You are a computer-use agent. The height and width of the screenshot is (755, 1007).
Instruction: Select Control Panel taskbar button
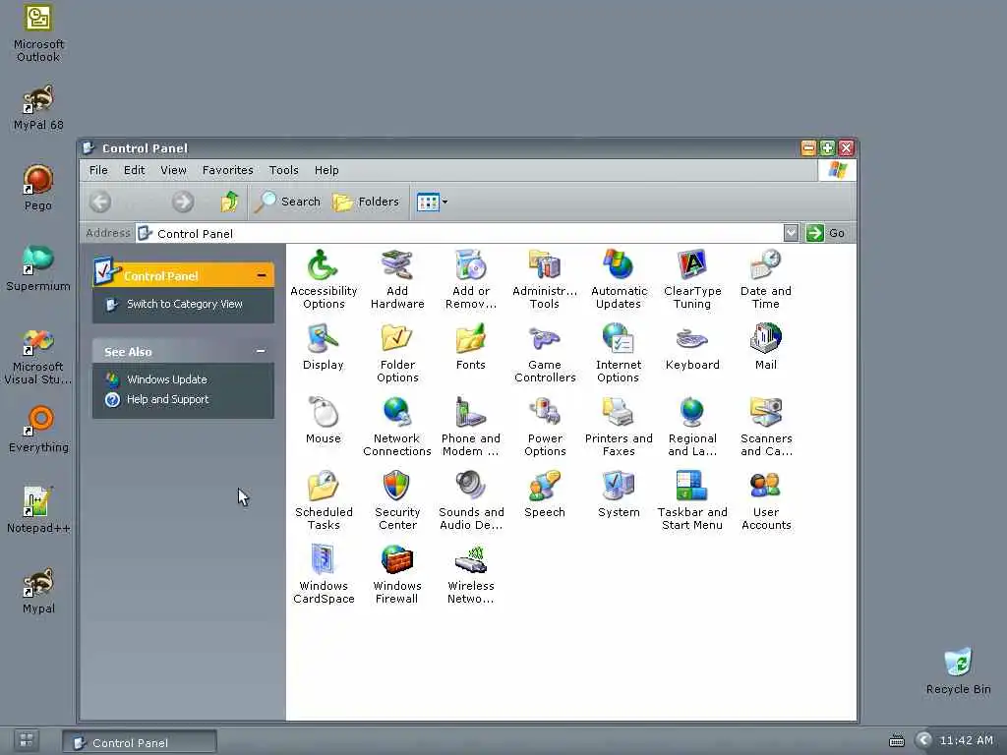point(140,742)
